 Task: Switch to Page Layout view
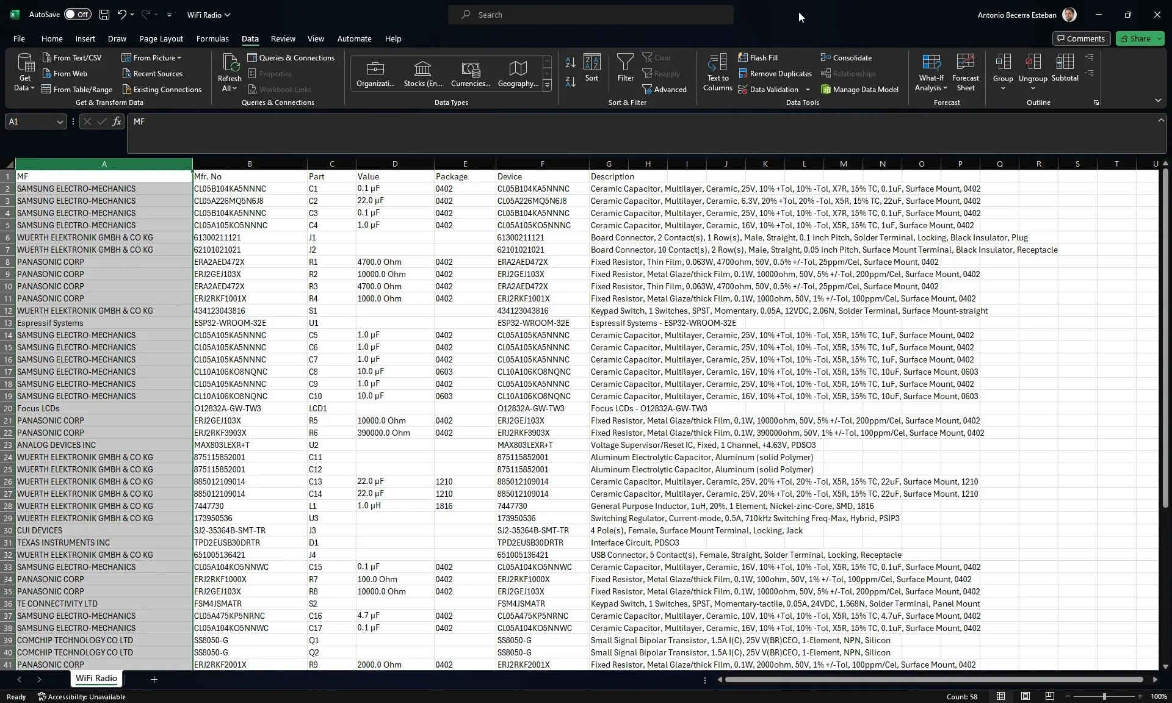pyautogui.click(x=1025, y=696)
